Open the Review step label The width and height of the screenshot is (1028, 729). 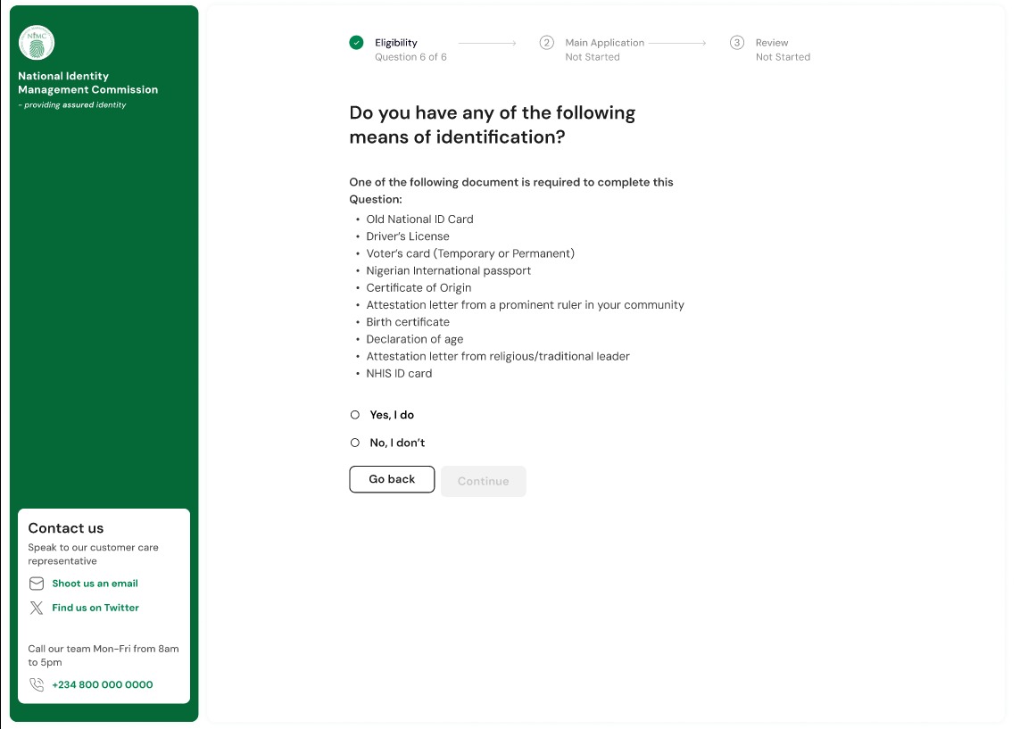(x=772, y=43)
